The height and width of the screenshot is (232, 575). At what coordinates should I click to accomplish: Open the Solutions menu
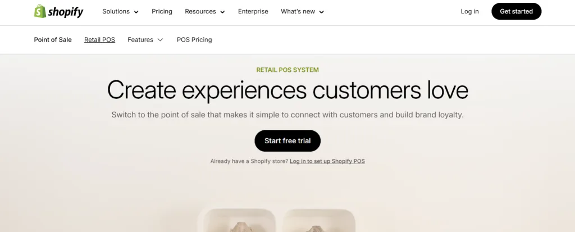pos(116,11)
